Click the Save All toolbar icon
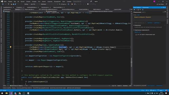 (x=15, y=4)
